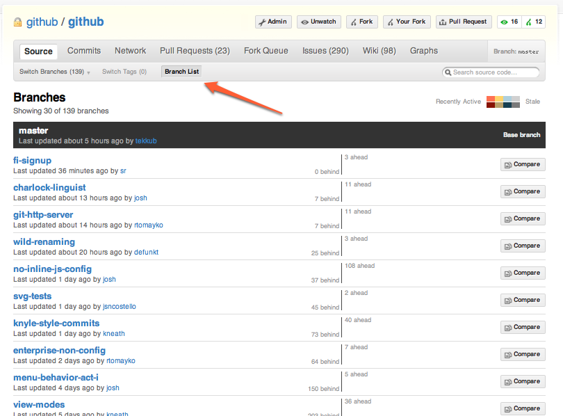Click compare icon in fi-signup row
The image size is (563, 416).
pyautogui.click(x=508, y=165)
